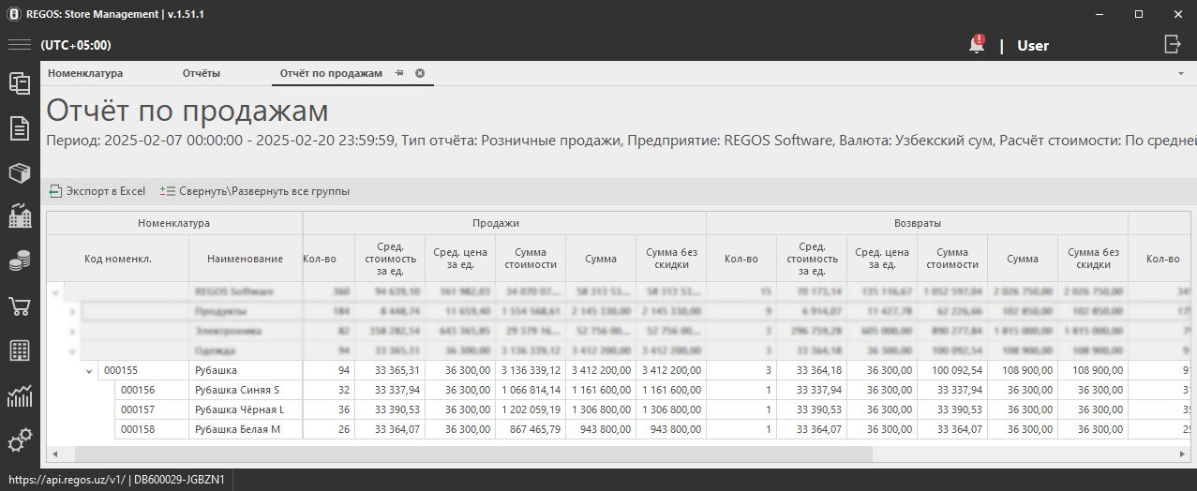
Task: Open the warehouse box sidebar icon
Action: tap(20, 173)
